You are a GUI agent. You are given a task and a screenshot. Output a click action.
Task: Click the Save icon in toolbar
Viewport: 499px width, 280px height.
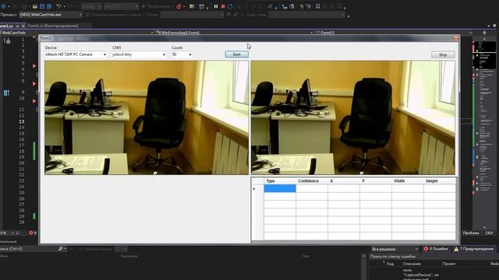click(x=42, y=6)
